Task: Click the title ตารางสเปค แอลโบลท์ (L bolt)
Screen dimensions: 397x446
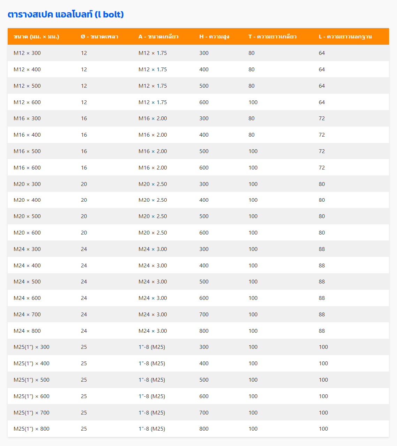Action: (66, 15)
